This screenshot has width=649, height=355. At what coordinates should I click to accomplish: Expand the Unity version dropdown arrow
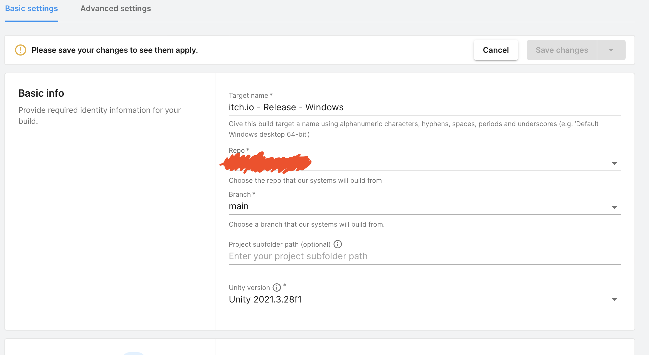tap(614, 299)
